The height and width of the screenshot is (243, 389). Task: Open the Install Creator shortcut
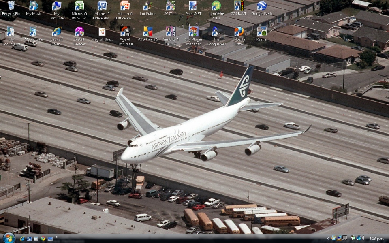[x=79, y=36]
